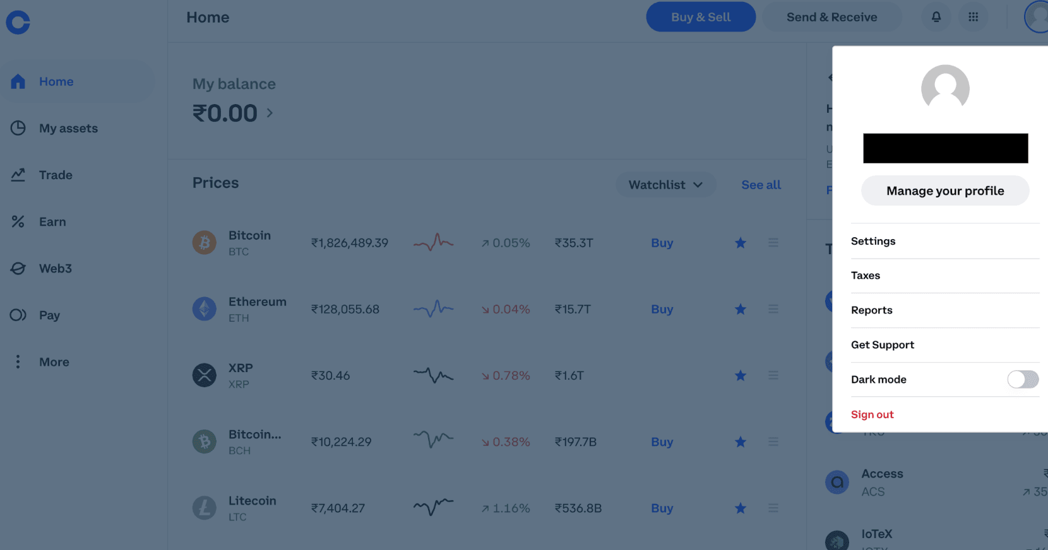Click the drag handle on the Bitcoin row
Viewport: 1048px width, 550px height.
pyautogui.click(x=773, y=243)
